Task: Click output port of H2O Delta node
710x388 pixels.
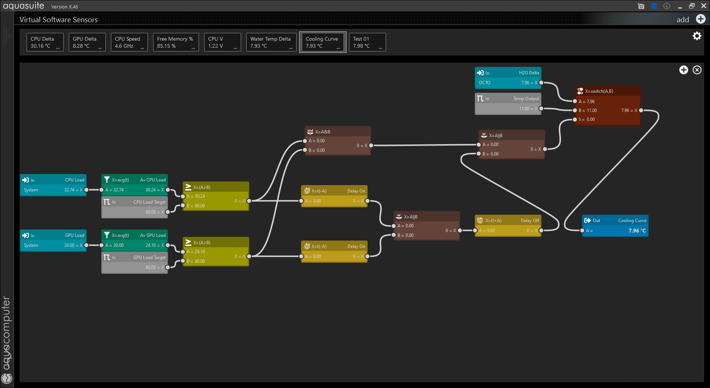Action: (541, 83)
